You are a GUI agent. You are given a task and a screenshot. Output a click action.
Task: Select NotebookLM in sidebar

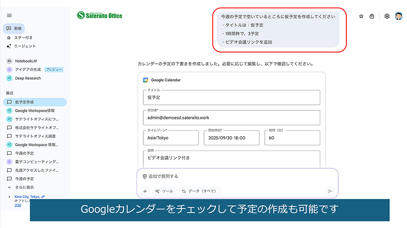pos(26,61)
